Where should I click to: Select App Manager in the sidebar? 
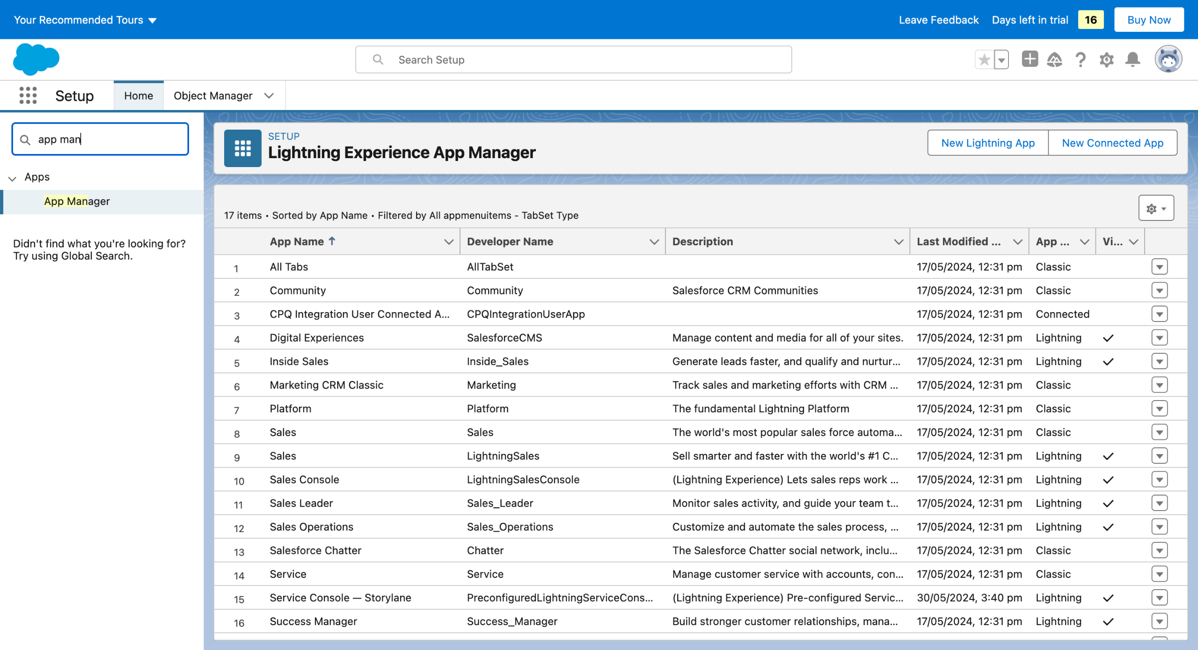pos(77,201)
